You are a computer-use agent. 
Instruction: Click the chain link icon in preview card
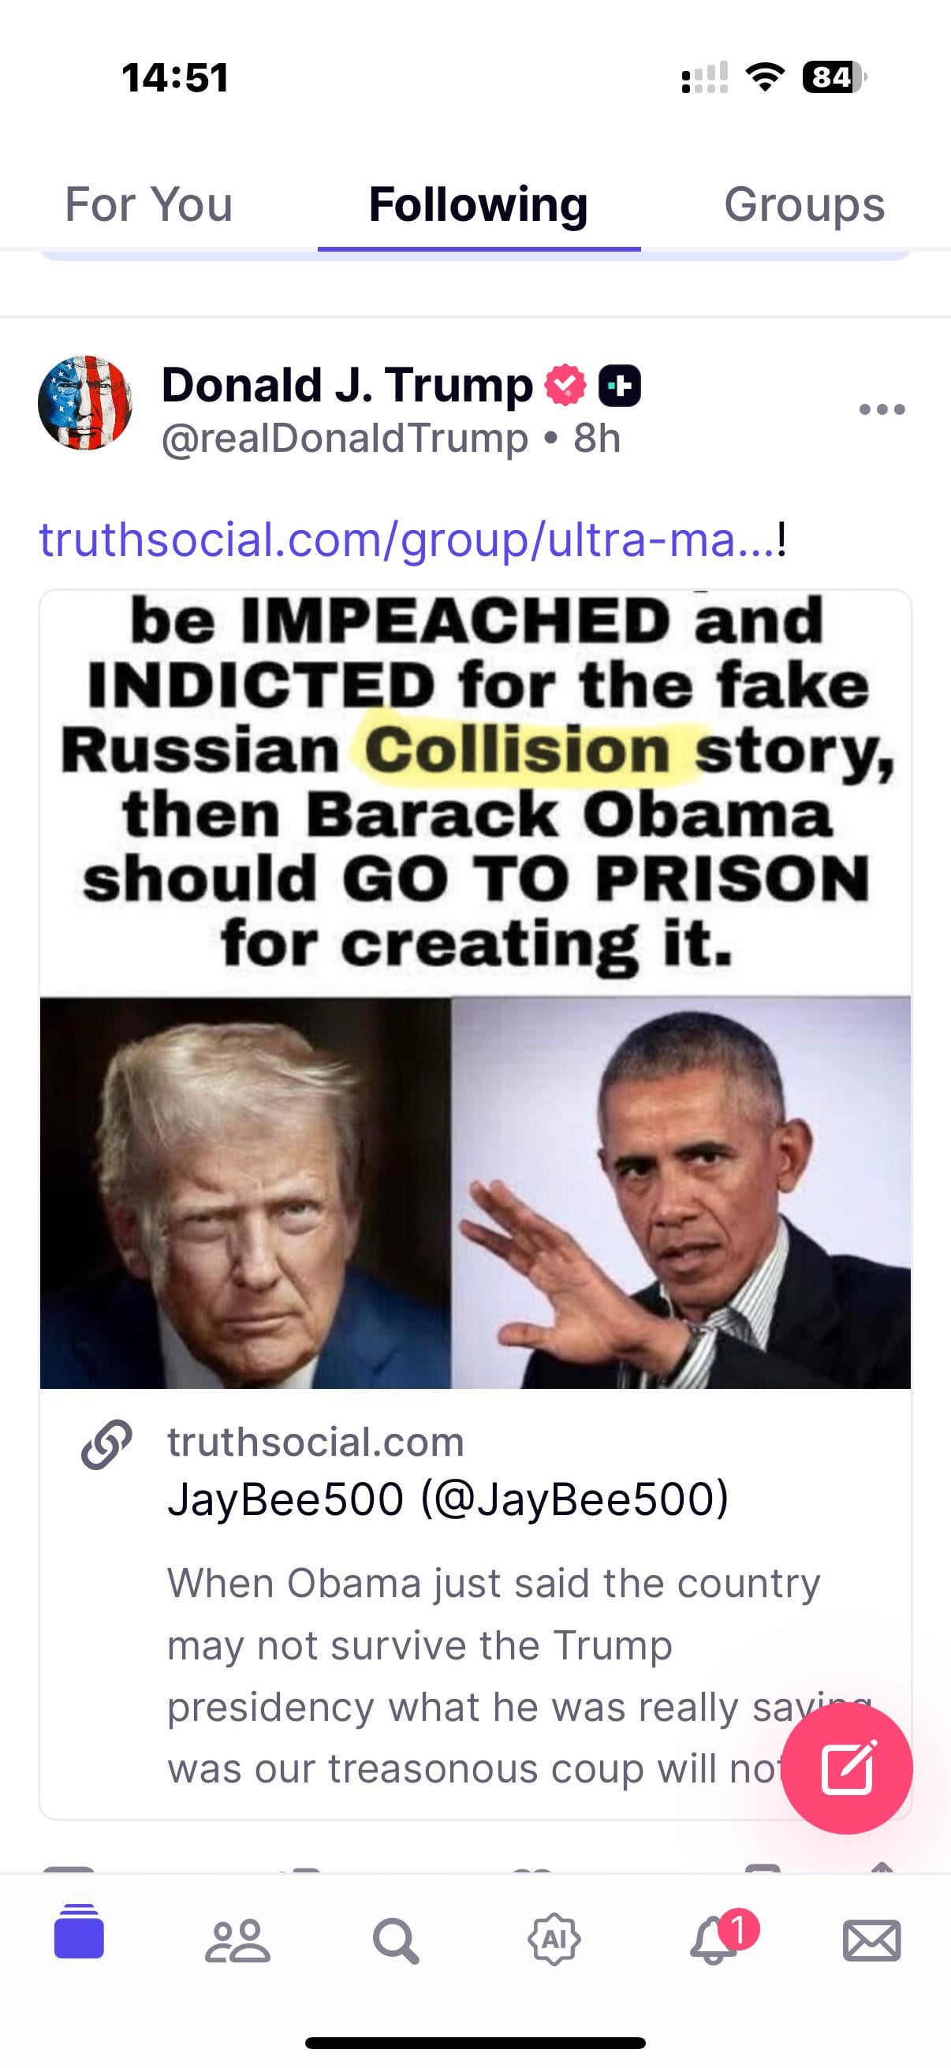pos(106,1444)
